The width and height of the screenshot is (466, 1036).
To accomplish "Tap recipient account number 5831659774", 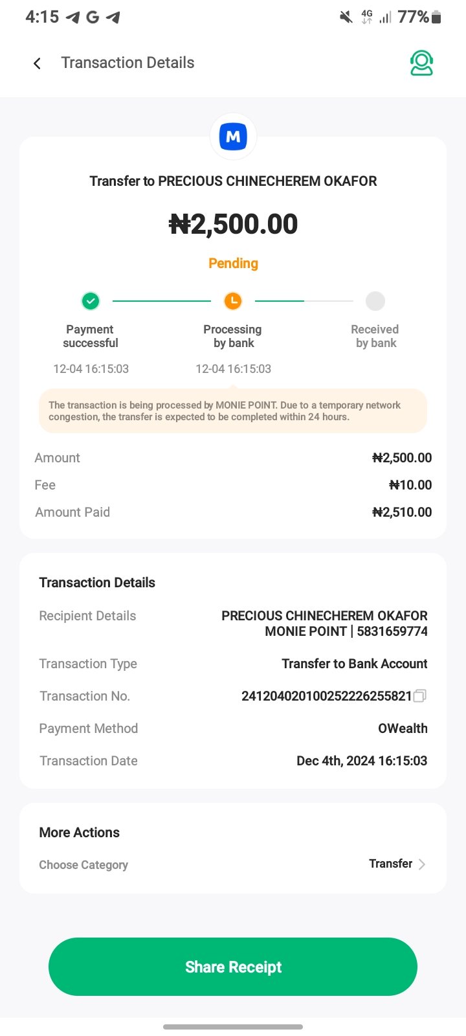I will (392, 631).
